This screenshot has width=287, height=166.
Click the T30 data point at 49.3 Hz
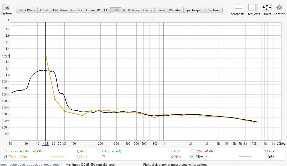[46, 57]
